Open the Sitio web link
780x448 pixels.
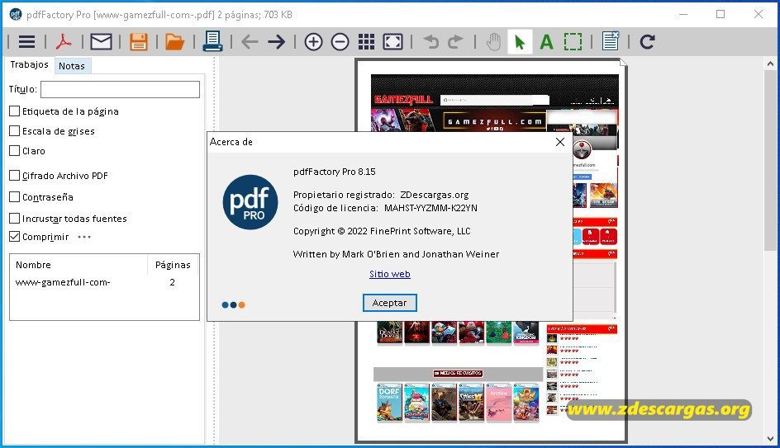pos(389,274)
